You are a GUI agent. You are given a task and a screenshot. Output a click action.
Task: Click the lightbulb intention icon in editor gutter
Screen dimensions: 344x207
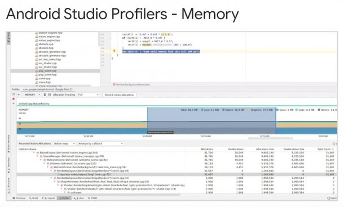pos(114,51)
